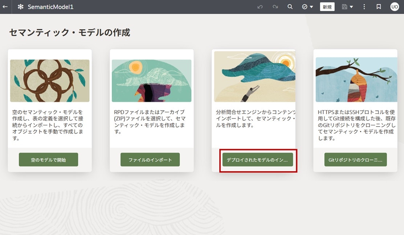Select the diving figure illustration
Viewport: 404px width, 235px height.
point(255,77)
